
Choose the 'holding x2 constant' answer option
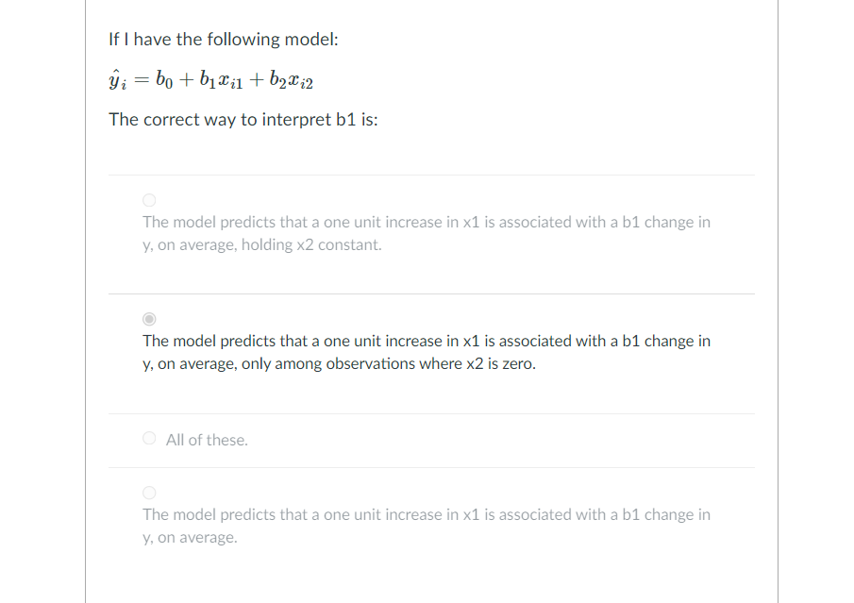point(425,232)
